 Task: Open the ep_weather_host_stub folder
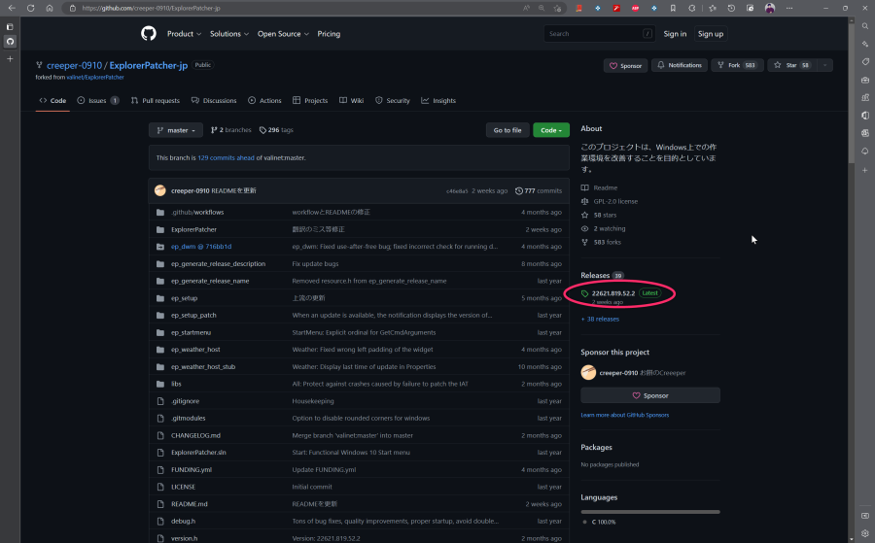coord(203,367)
